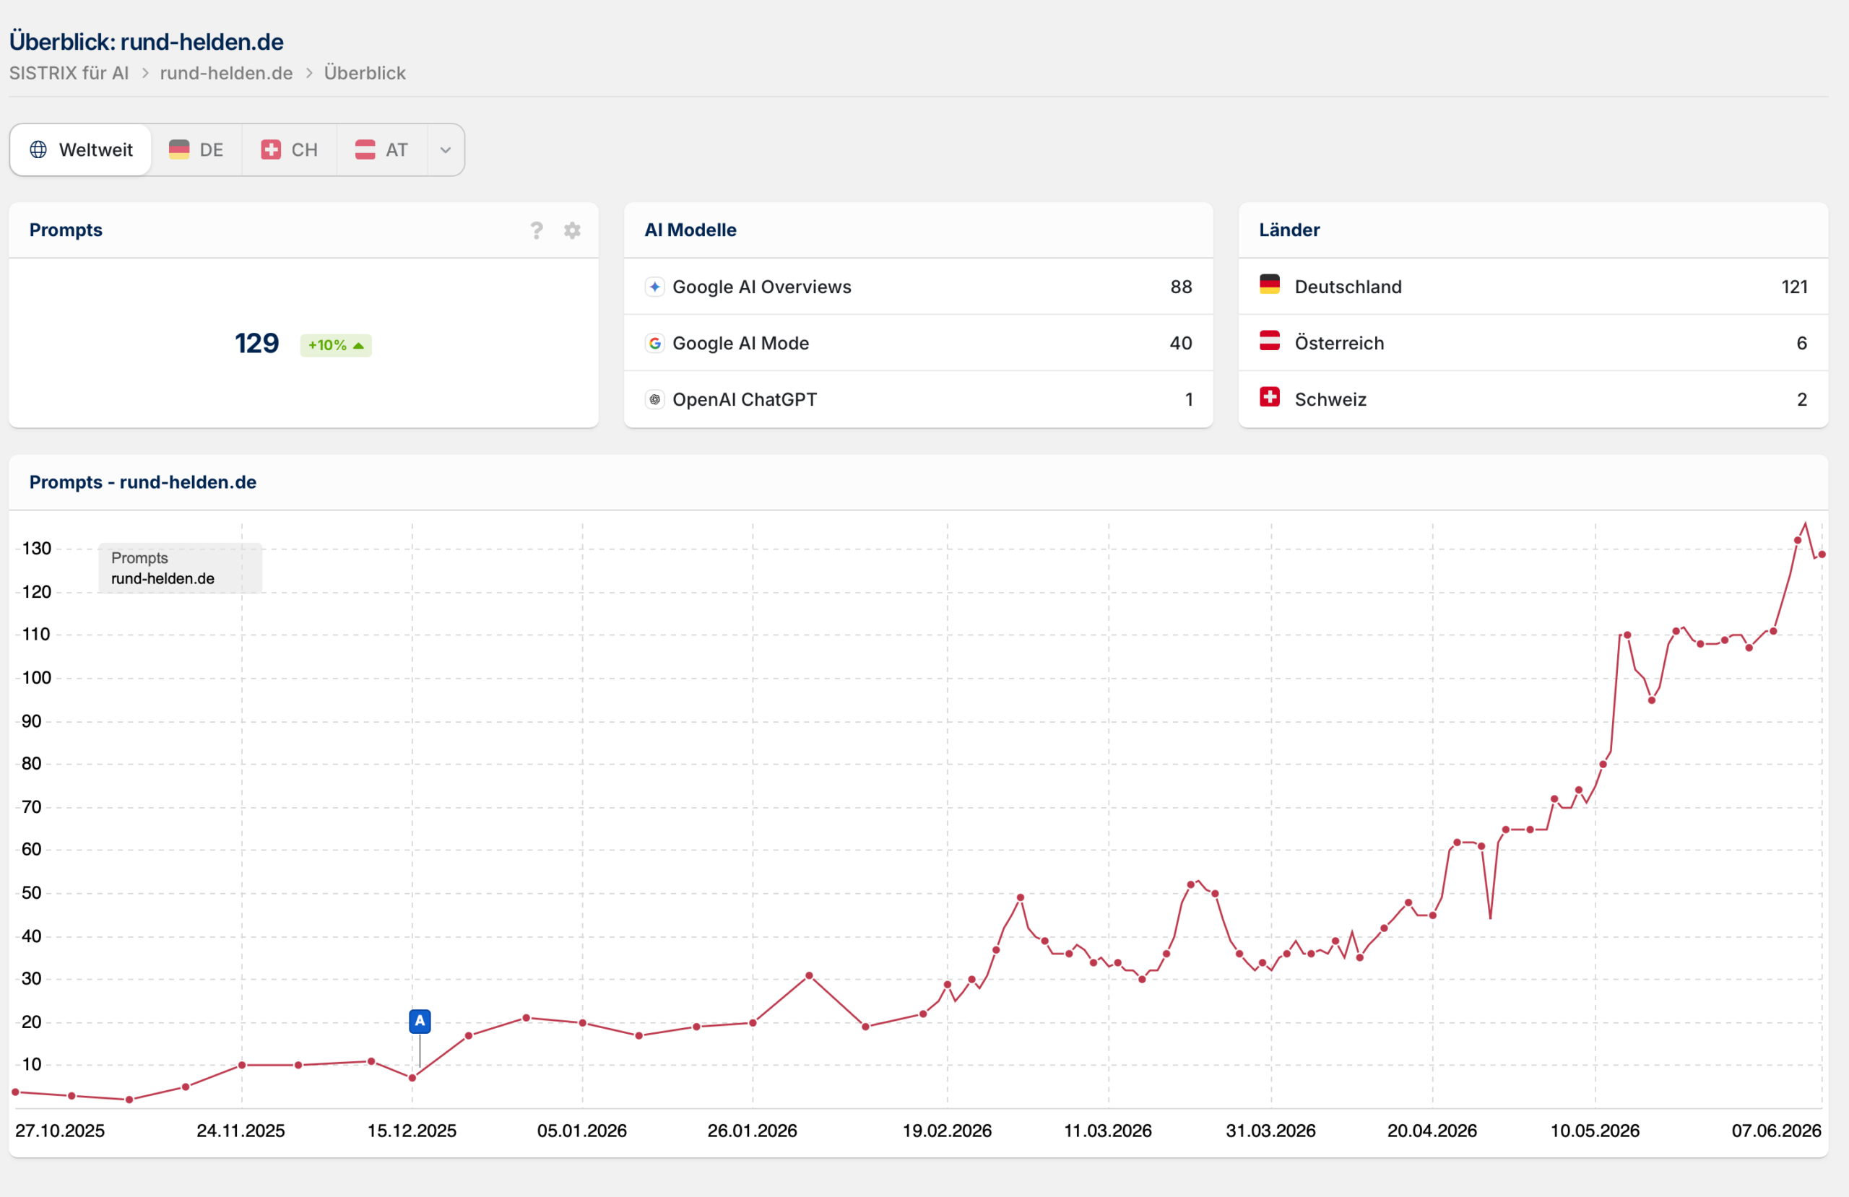Screen dimensions: 1849x1197
Task: Switch to the AT country tab
Action: coord(381,150)
